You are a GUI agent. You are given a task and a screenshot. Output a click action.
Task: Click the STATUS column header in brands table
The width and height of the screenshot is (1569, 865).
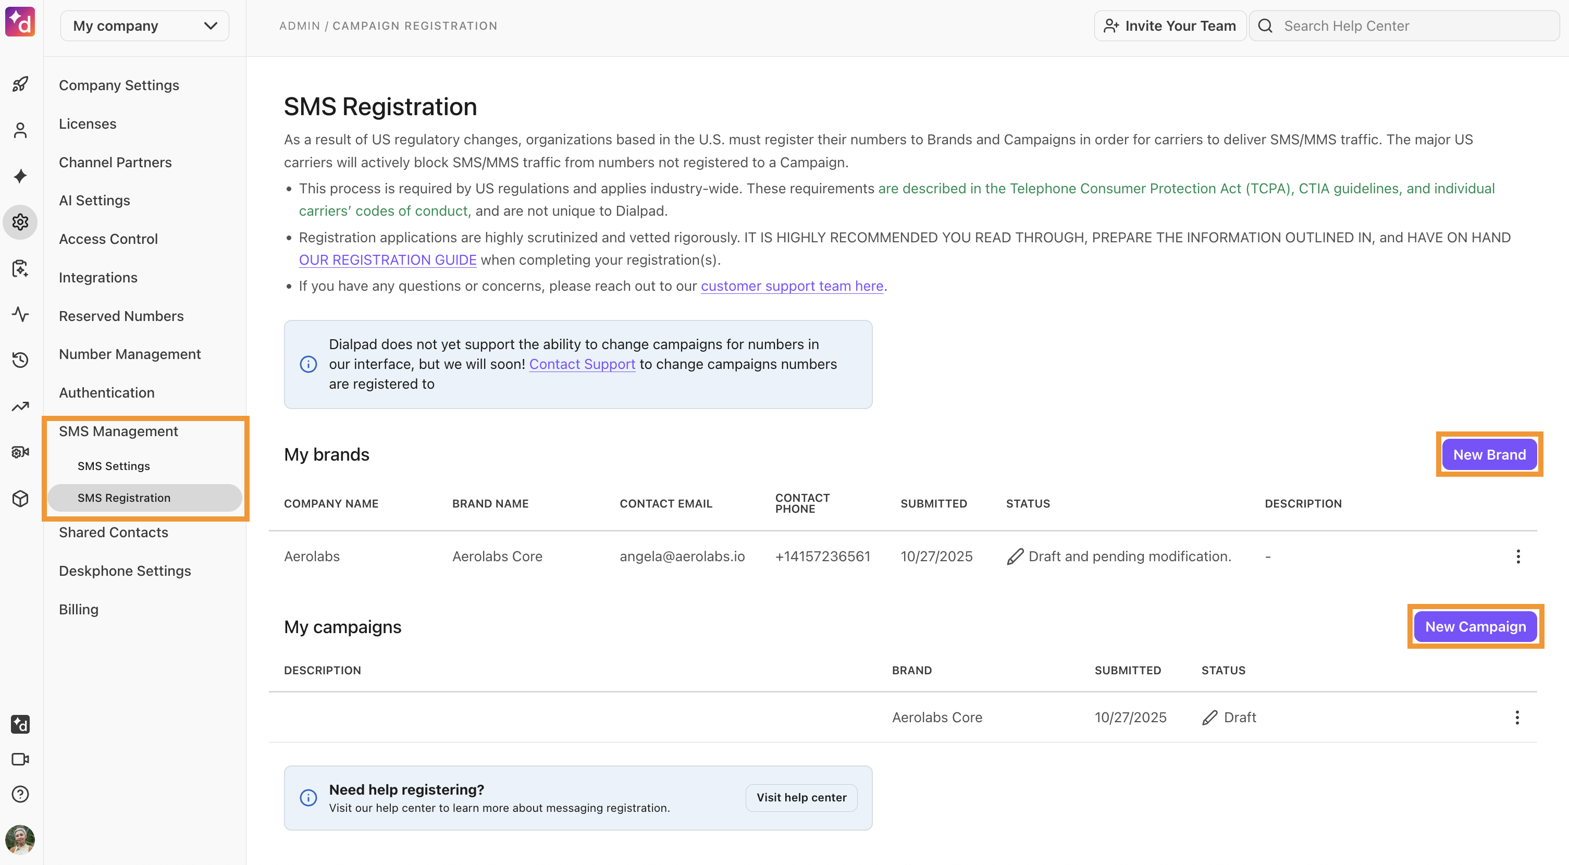point(1028,504)
